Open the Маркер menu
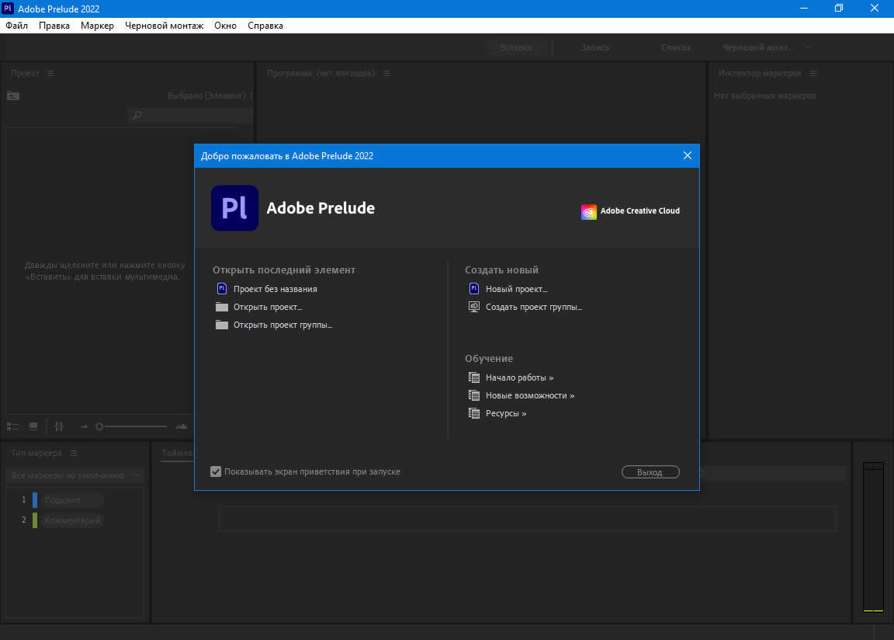Screen dimensions: 894x640 point(97,26)
